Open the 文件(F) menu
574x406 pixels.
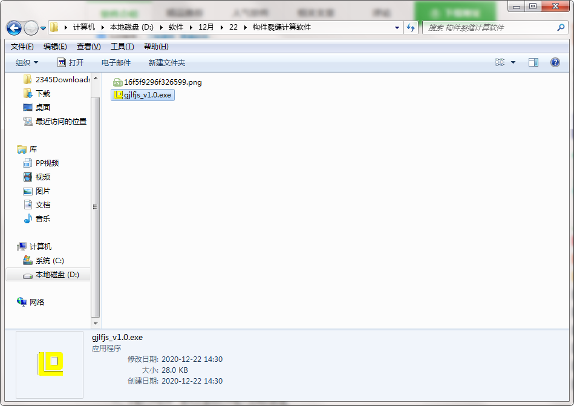(22, 47)
